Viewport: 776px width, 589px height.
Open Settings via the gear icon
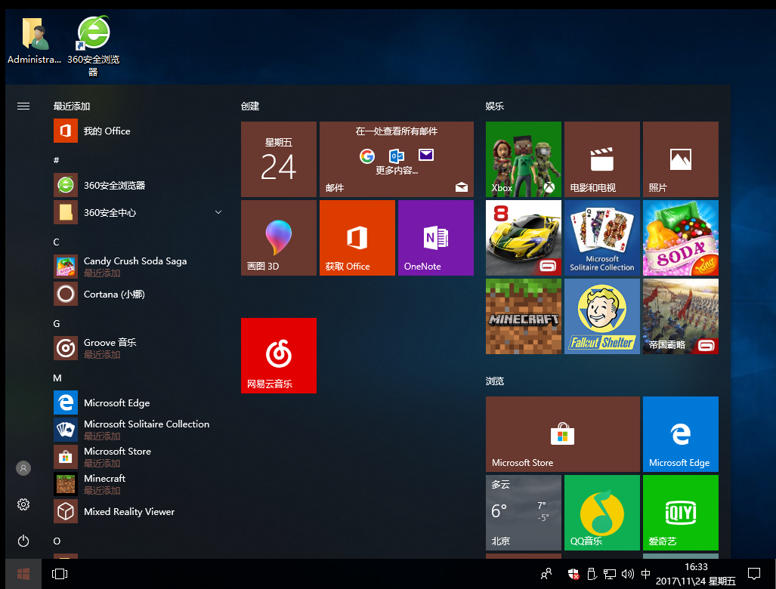(23, 504)
